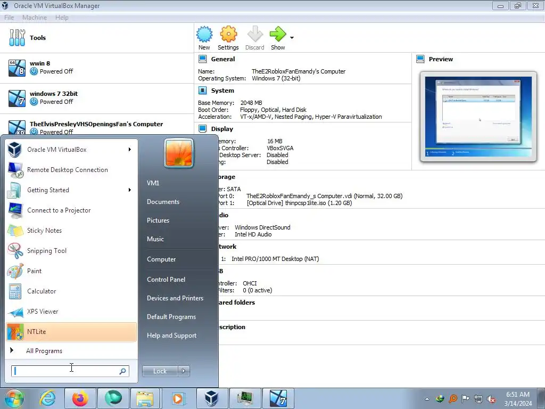Click the muted volume tray icon
The image size is (545, 409).
pyautogui.click(x=491, y=399)
